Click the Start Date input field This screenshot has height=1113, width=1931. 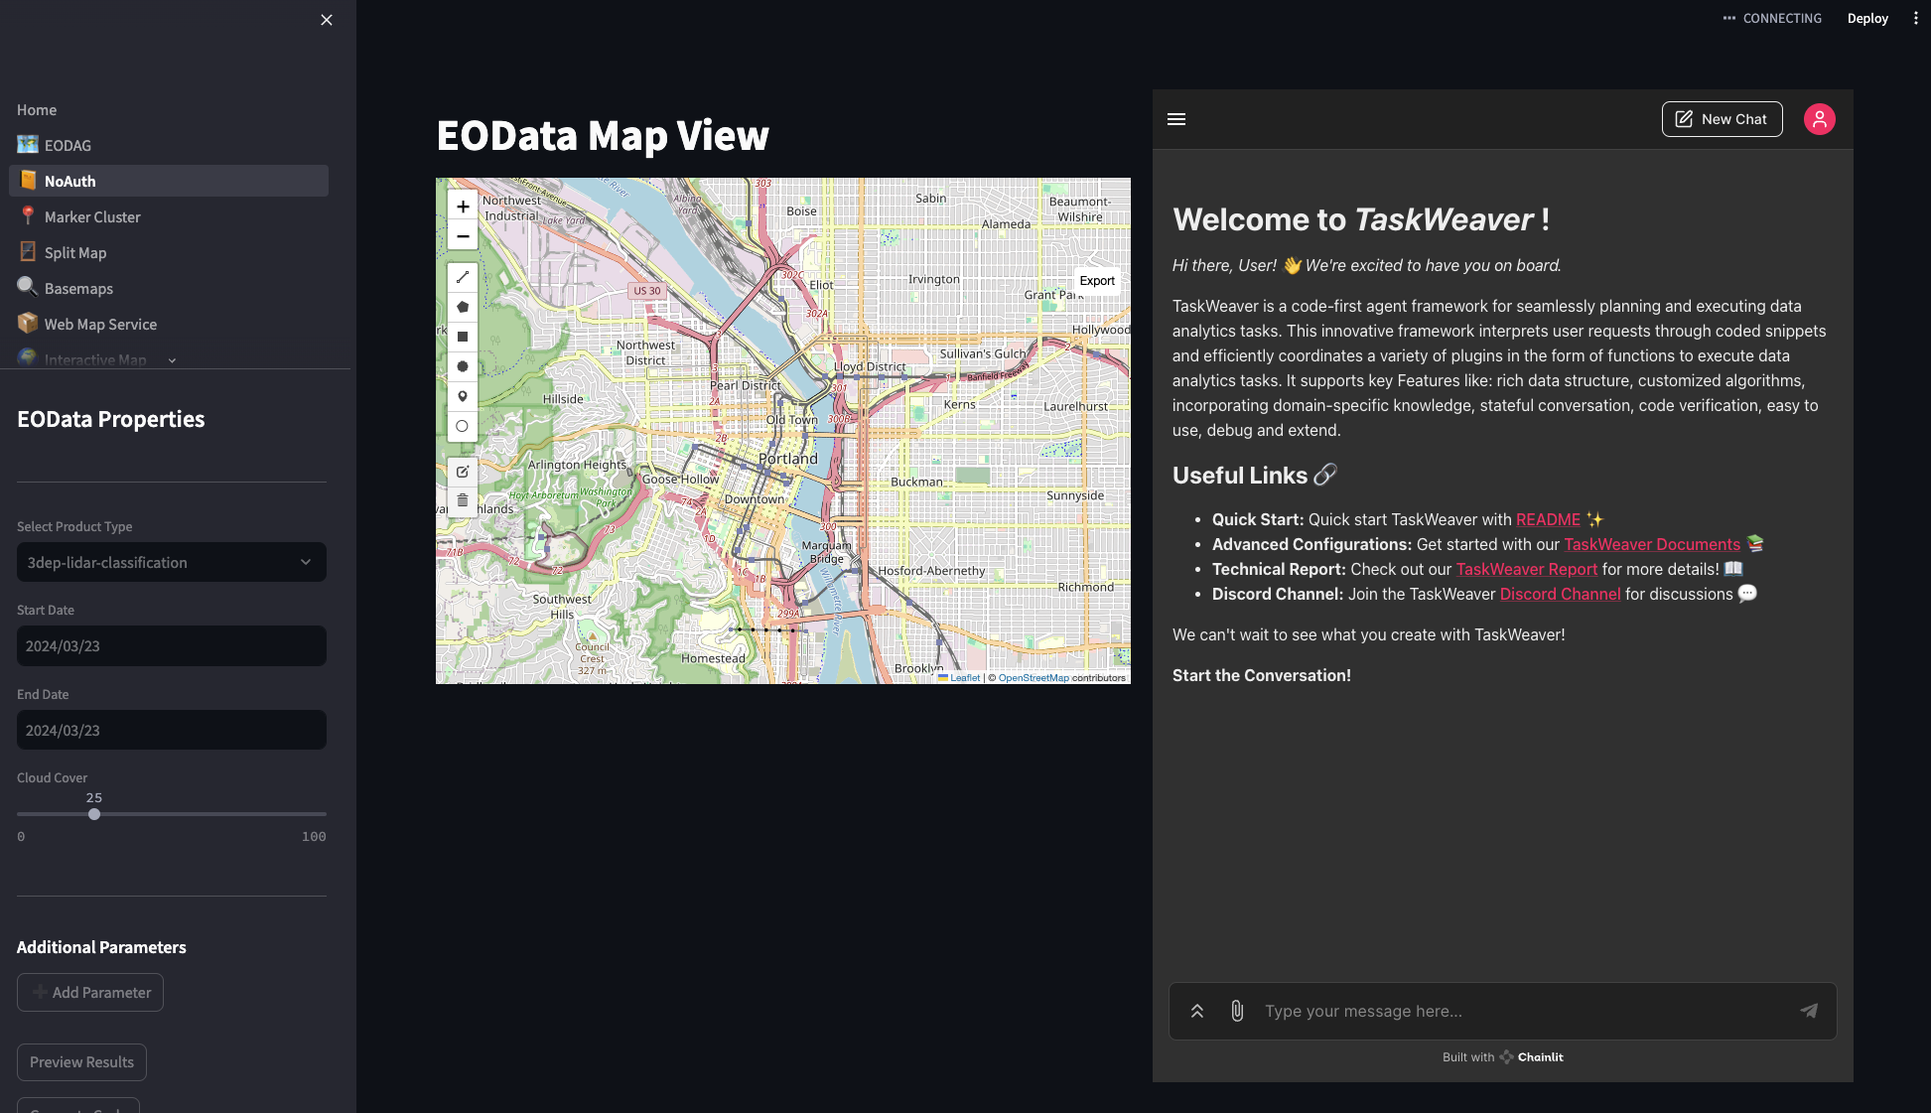pos(172,645)
